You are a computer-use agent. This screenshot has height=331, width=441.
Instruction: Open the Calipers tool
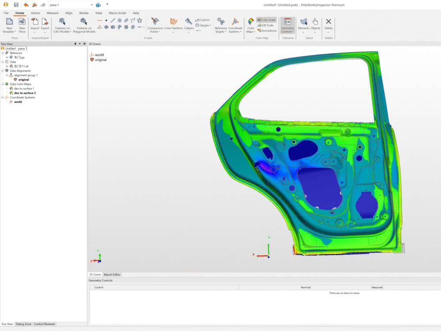[189, 26]
